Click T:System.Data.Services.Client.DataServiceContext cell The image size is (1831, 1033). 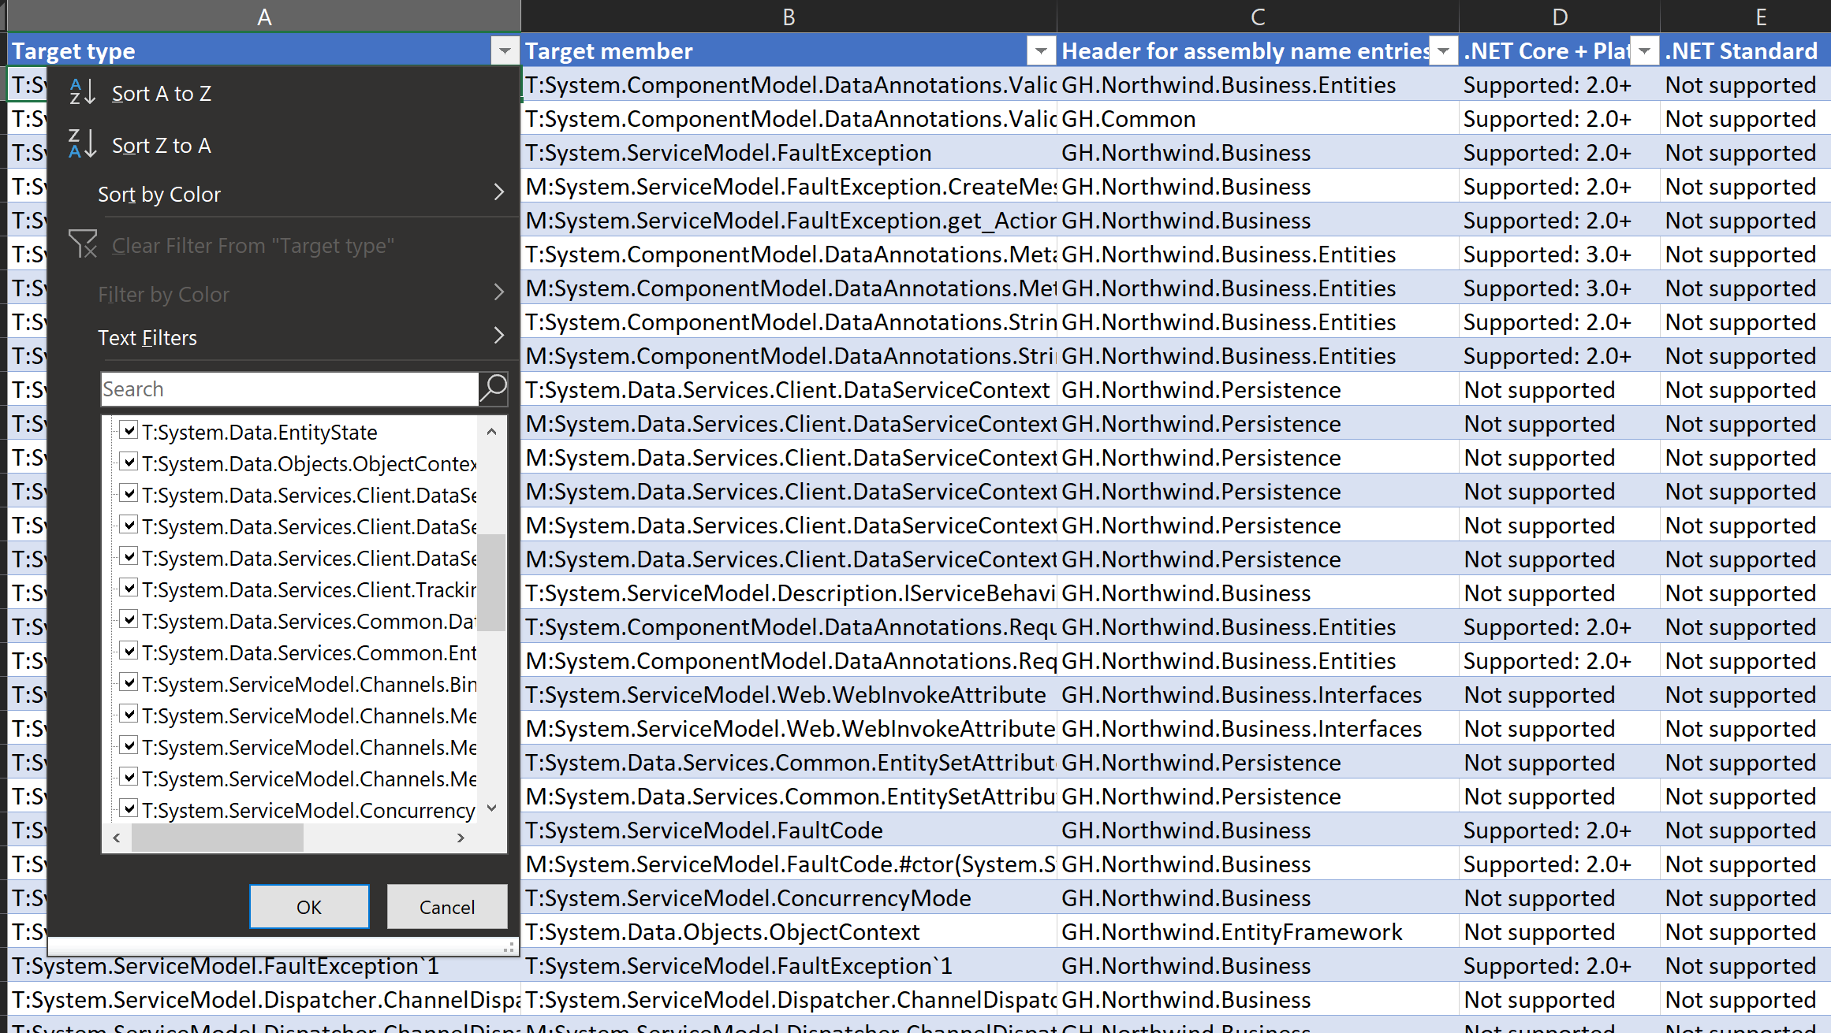tap(789, 390)
